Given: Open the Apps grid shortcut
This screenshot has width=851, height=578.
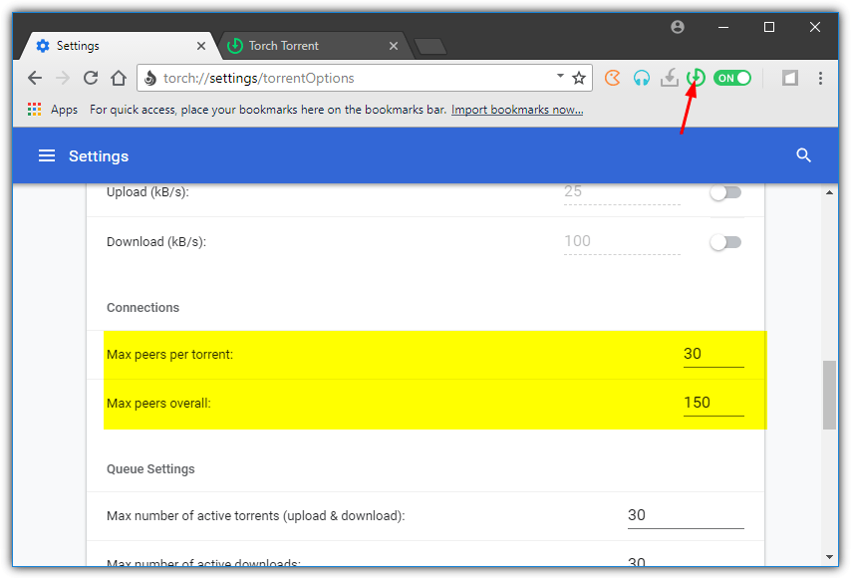Looking at the screenshot, I should coord(34,110).
